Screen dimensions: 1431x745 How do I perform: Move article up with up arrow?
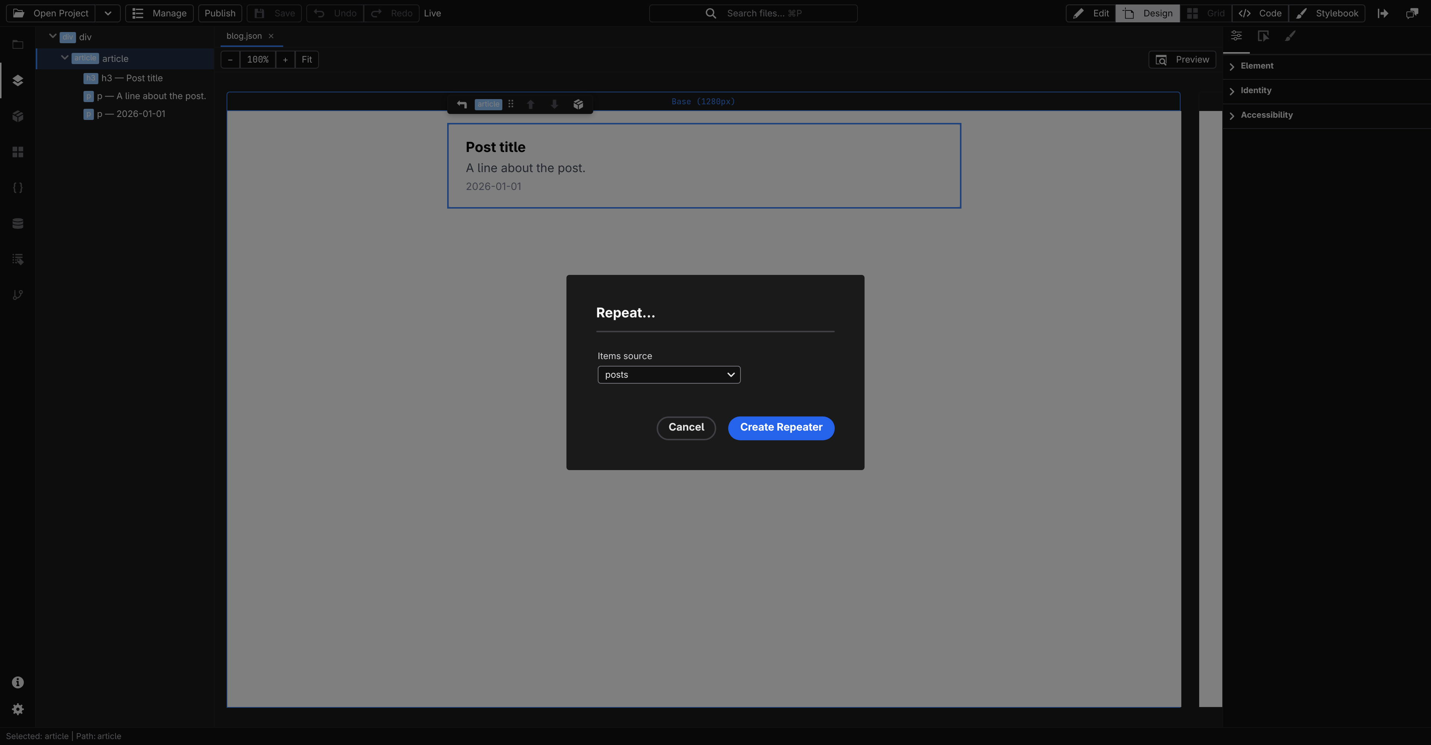click(531, 104)
